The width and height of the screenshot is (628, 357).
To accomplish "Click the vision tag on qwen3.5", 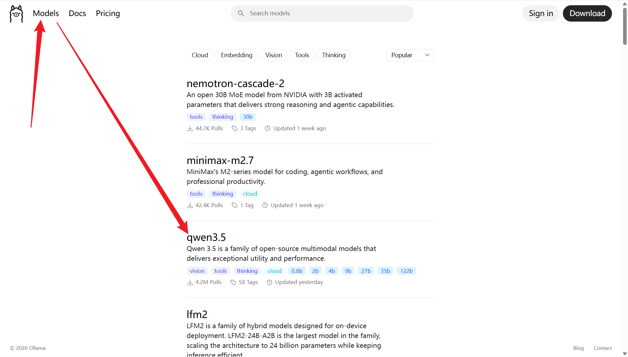I will 197,271.
